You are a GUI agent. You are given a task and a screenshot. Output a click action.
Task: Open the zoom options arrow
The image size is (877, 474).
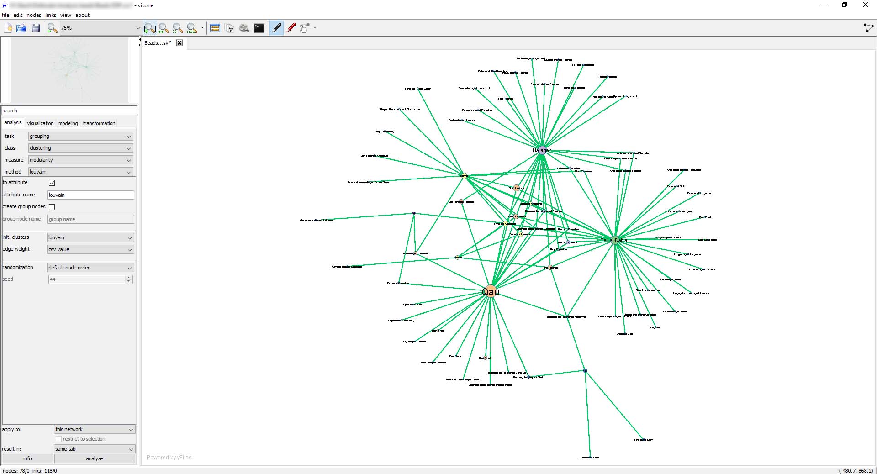(x=202, y=28)
